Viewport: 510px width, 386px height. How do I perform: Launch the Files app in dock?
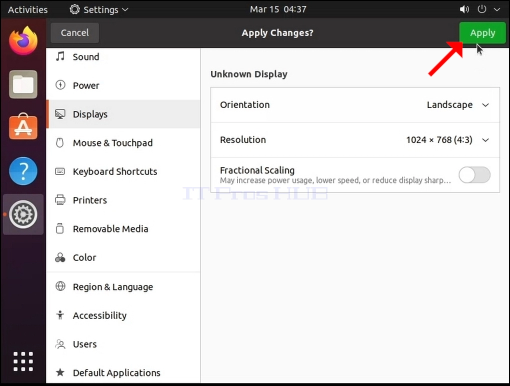23,84
